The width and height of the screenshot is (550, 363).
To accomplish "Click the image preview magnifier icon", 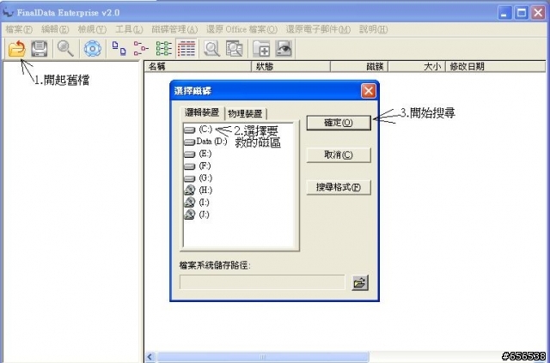I will (x=234, y=48).
